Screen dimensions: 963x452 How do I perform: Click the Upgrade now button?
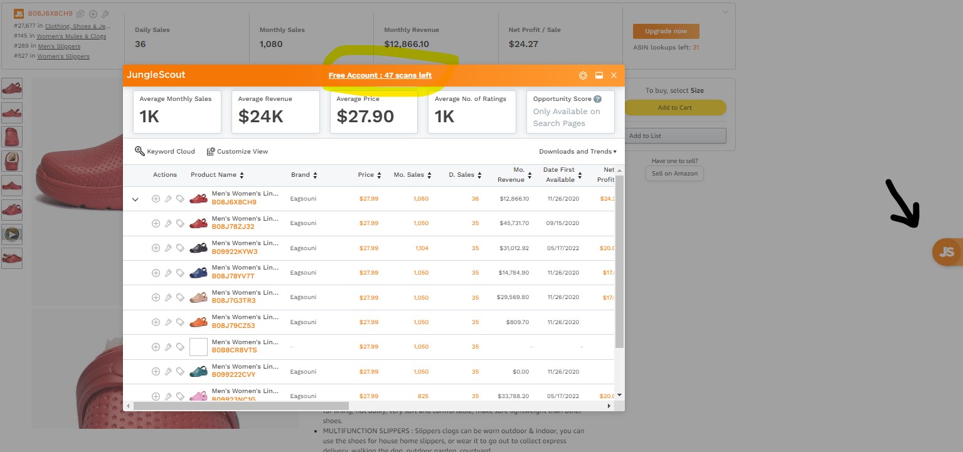click(x=666, y=31)
